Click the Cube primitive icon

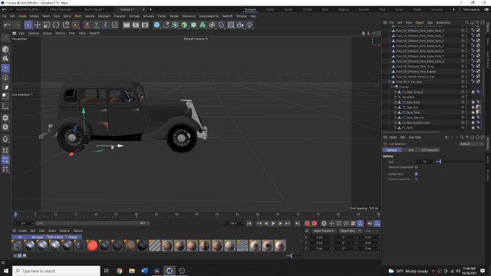157,25
